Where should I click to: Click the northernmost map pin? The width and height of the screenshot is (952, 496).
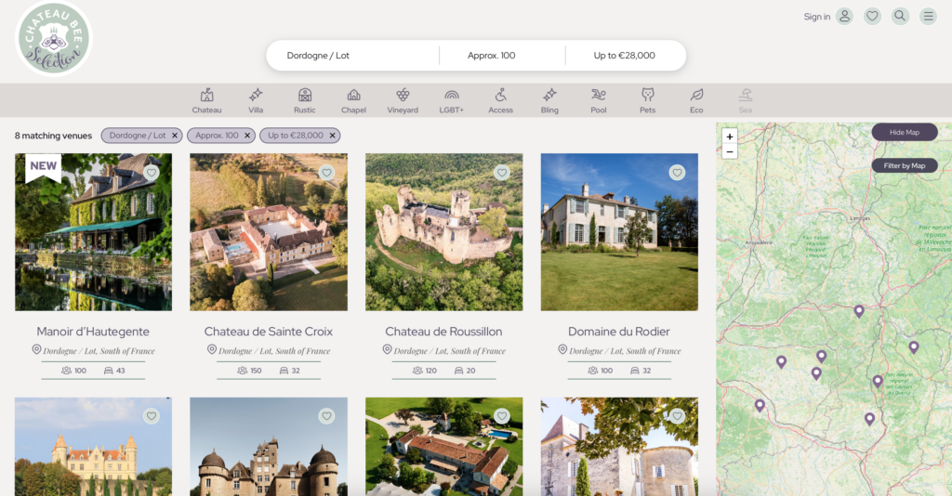coord(859,311)
